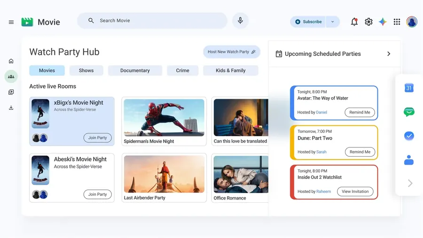The width and height of the screenshot is (423, 238).
Task: Click xBigx's Movie Night title
Action: pos(78,103)
